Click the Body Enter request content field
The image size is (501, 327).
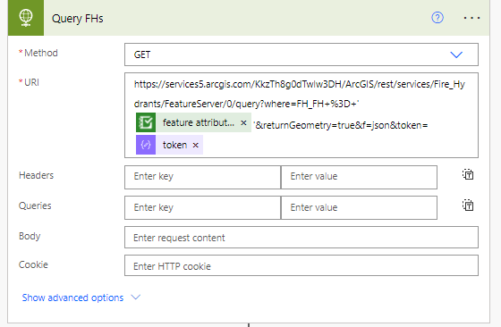click(301, 238)
